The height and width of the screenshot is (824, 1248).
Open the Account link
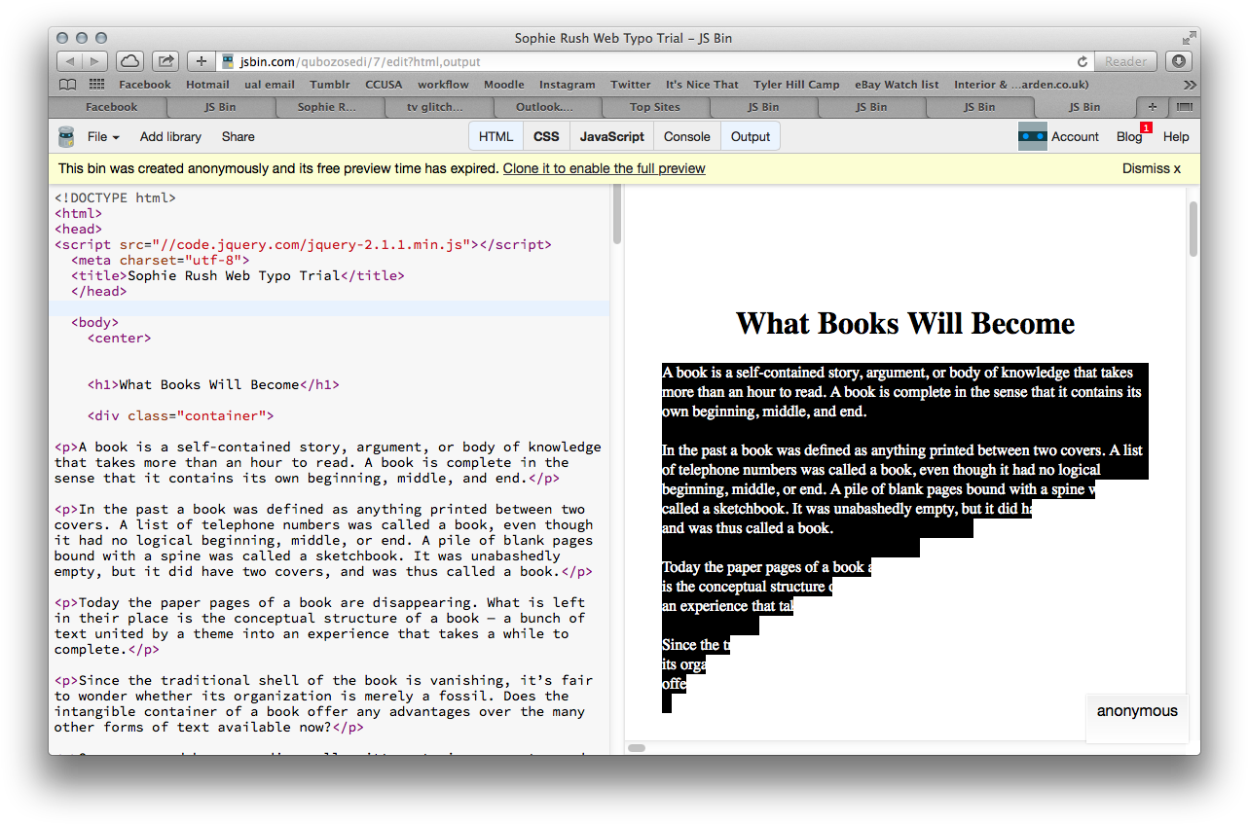pos(1075,137)
